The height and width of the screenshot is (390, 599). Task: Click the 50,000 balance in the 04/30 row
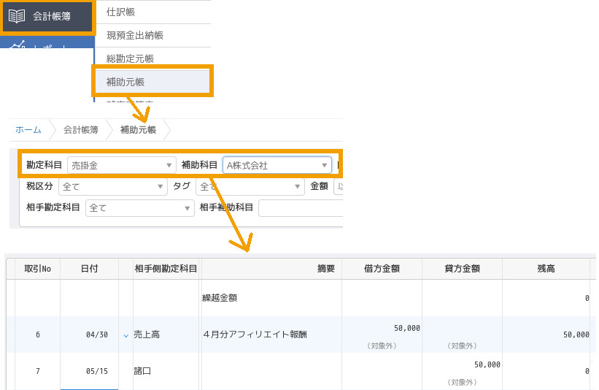[x=576, y=334]
